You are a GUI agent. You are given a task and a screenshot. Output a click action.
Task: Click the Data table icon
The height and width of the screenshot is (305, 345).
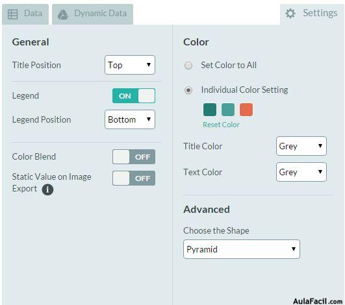tap(12, 14)
